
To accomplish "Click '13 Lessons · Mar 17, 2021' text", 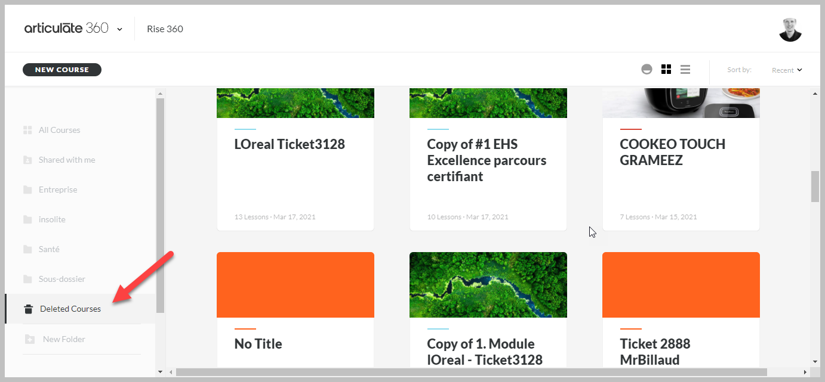I will pyautogui.click(x=275, y=217).
